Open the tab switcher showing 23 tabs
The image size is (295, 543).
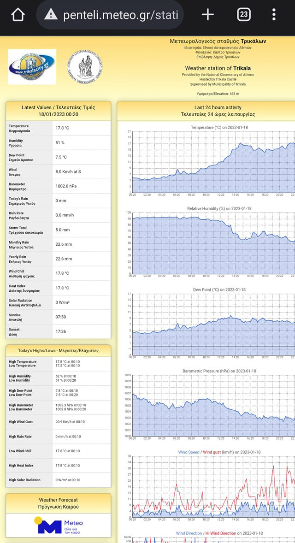pos(243,15)
